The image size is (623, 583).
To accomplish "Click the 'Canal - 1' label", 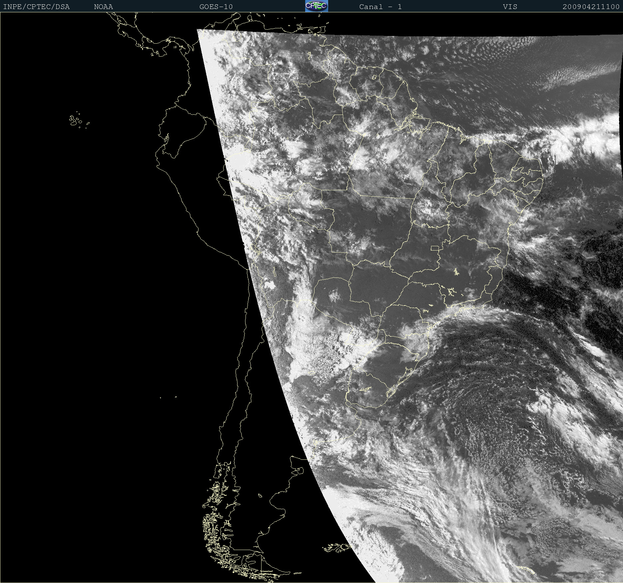I will point(380,7).
